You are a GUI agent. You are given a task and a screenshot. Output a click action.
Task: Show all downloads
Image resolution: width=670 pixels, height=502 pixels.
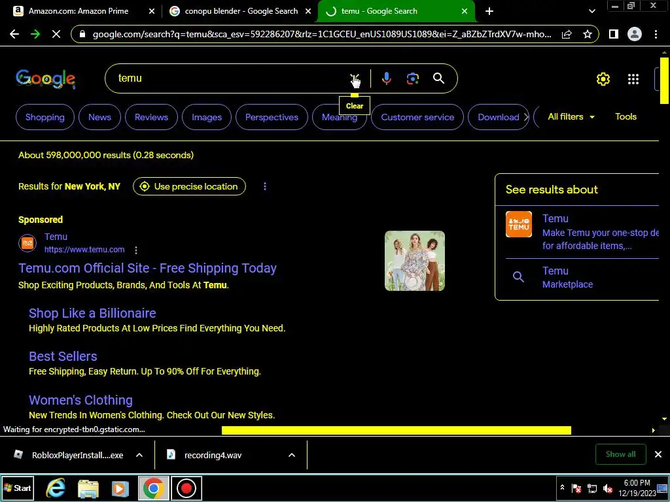click(x=620, y=454)
